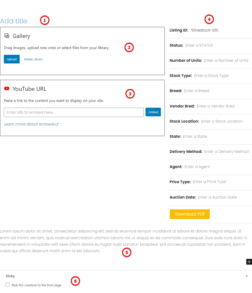Open the Media Library link

tap(33, 59)
